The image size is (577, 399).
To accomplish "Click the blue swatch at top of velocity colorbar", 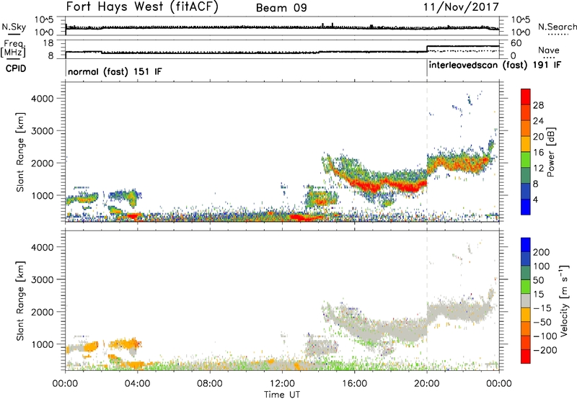I will tap(526, 244).
